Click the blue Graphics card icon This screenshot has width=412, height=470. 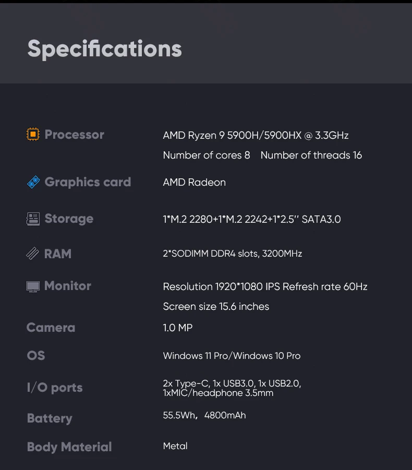(x=33, y=182)
